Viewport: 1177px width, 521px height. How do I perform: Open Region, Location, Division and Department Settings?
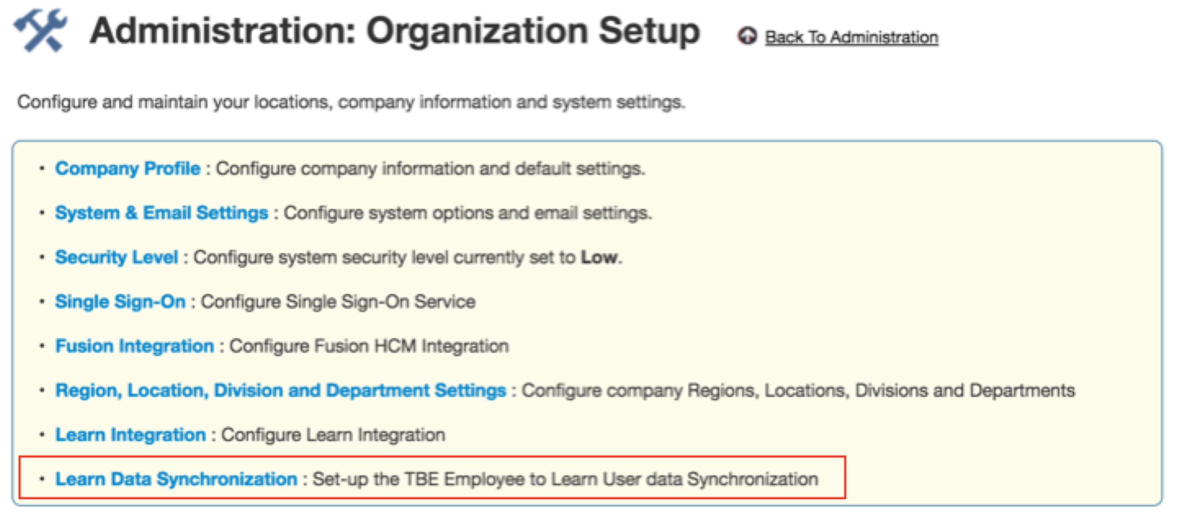pyautogui.click(x=280, y=390)
